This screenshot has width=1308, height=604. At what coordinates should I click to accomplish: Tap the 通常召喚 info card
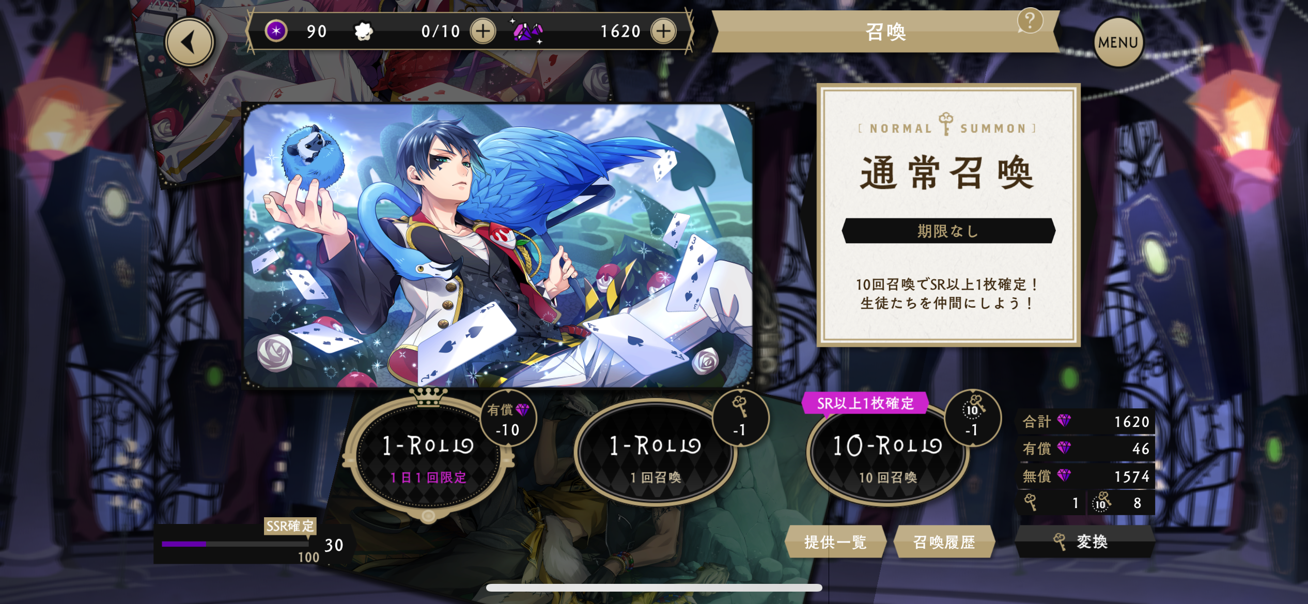click(x=948, y=215)
